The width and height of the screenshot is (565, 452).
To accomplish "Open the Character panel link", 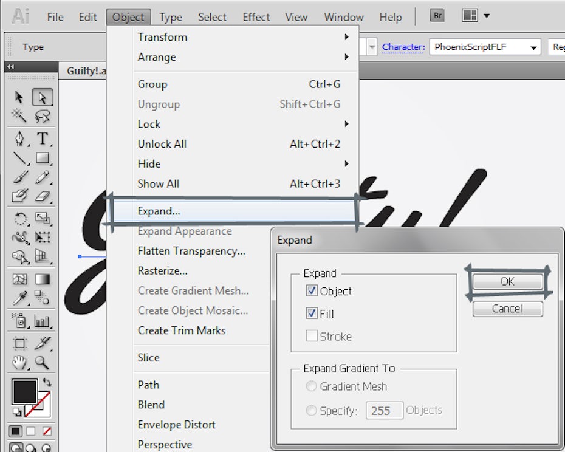I will point(403,47).
